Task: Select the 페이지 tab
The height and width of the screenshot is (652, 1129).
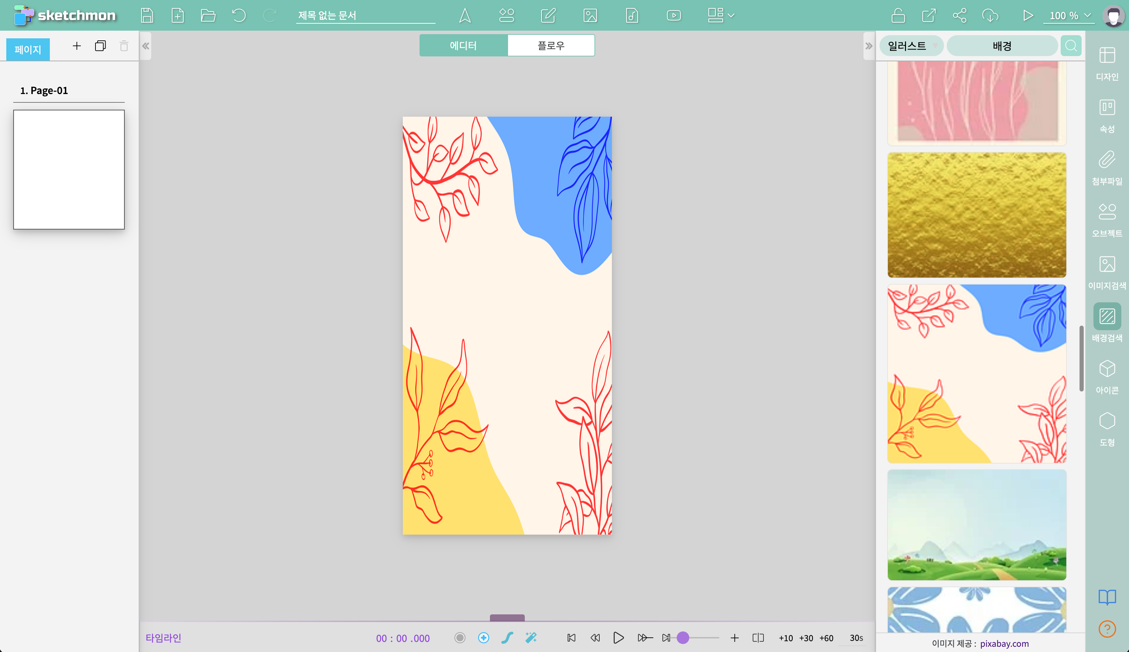Action: click(28, 49)
